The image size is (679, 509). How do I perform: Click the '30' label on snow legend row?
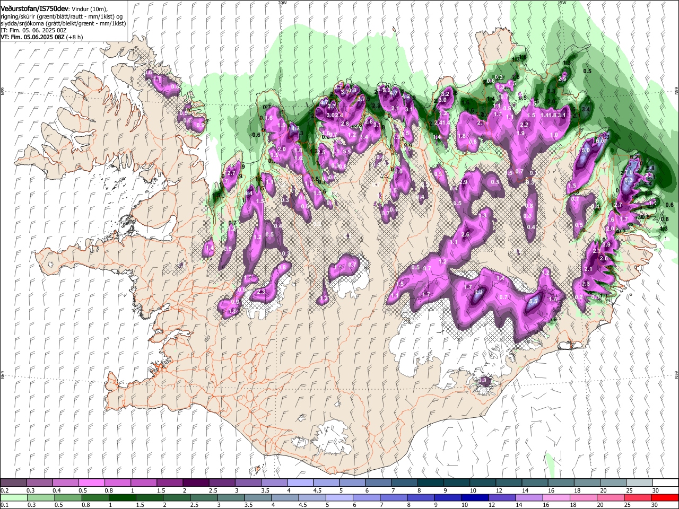[x=656, y=490]
